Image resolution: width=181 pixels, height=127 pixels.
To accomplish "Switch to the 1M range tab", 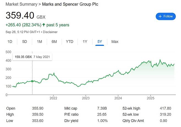I will point(39,42).
